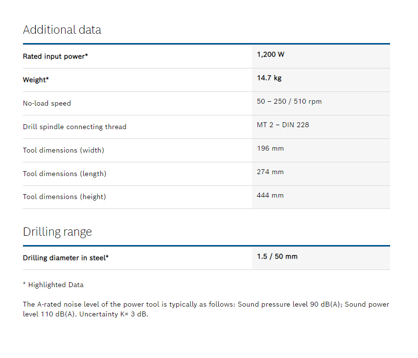Select the 50 – 250 / 510 rpm value
This screenshot has width=418, height=358.
tap(289, 101)
